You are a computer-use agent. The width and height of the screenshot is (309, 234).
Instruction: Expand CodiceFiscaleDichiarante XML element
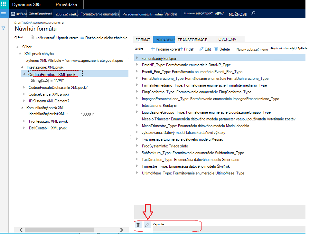pos(24,87)
